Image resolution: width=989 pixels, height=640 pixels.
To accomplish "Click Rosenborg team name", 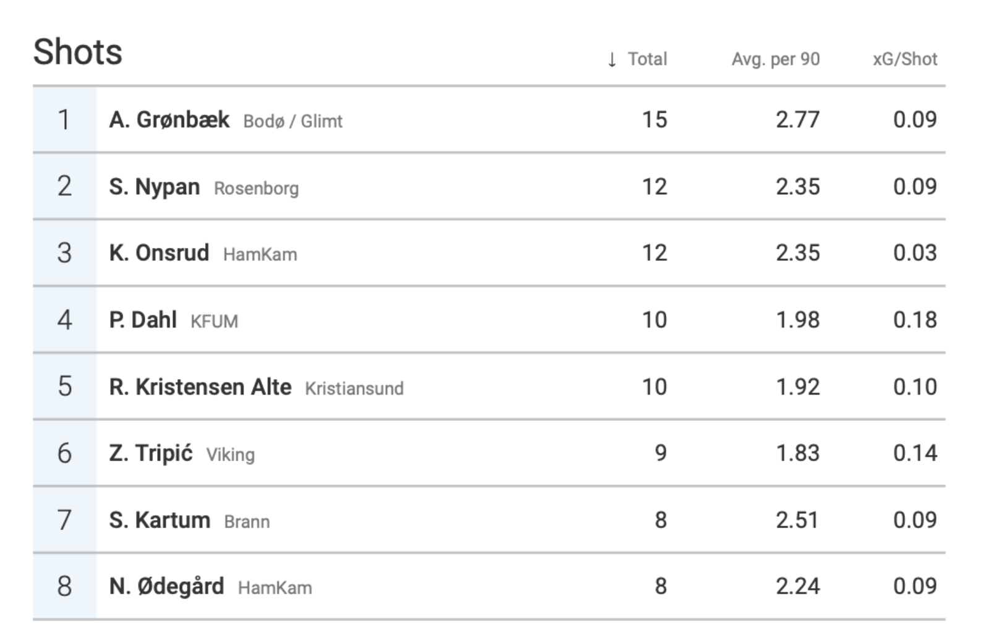I will [x=257, y=188].
